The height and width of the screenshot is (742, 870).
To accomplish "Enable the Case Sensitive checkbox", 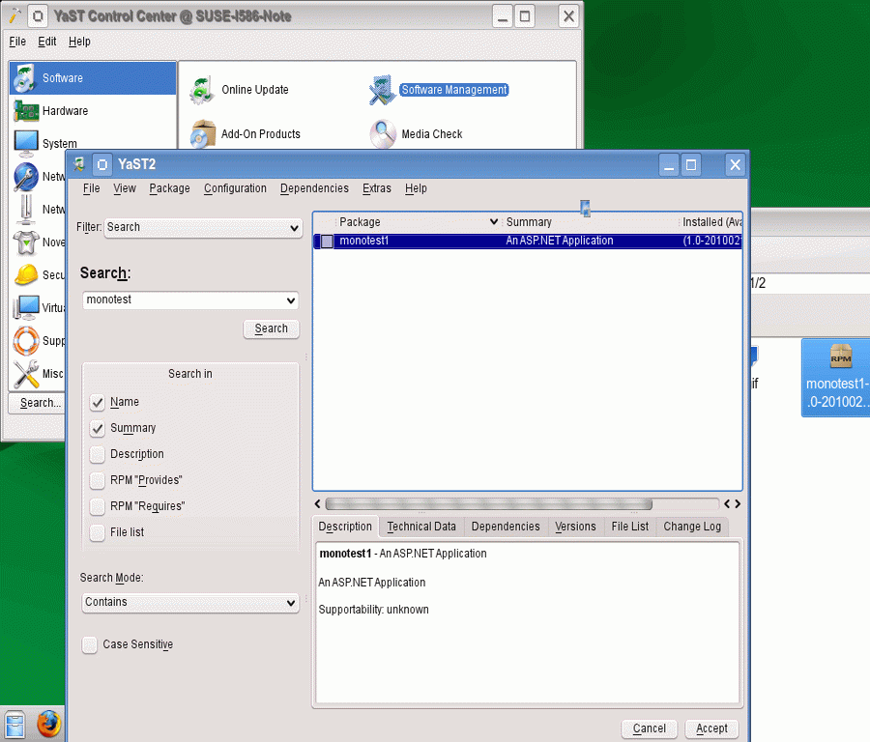I will tap(89, 645).
